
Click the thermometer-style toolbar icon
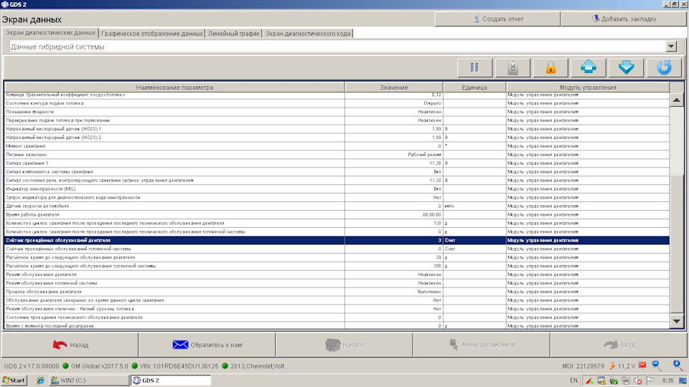tap(512, 67)
